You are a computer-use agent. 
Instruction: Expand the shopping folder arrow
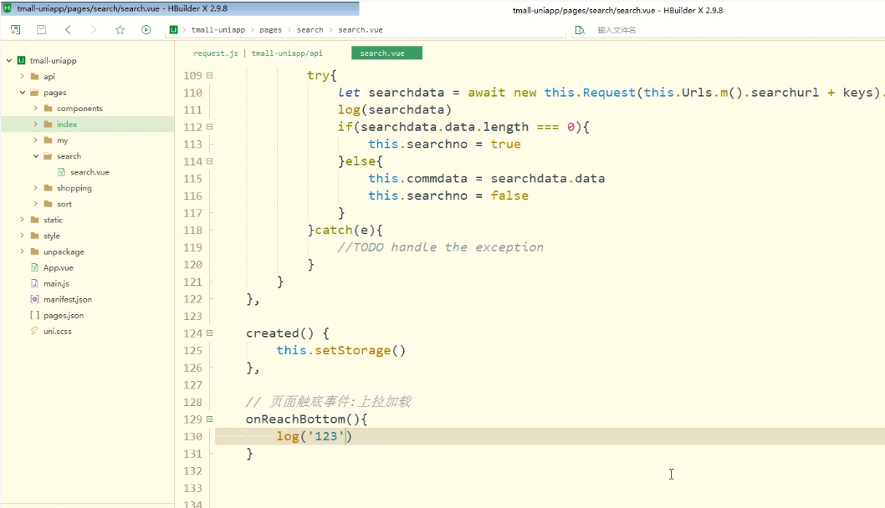point(36,188)
